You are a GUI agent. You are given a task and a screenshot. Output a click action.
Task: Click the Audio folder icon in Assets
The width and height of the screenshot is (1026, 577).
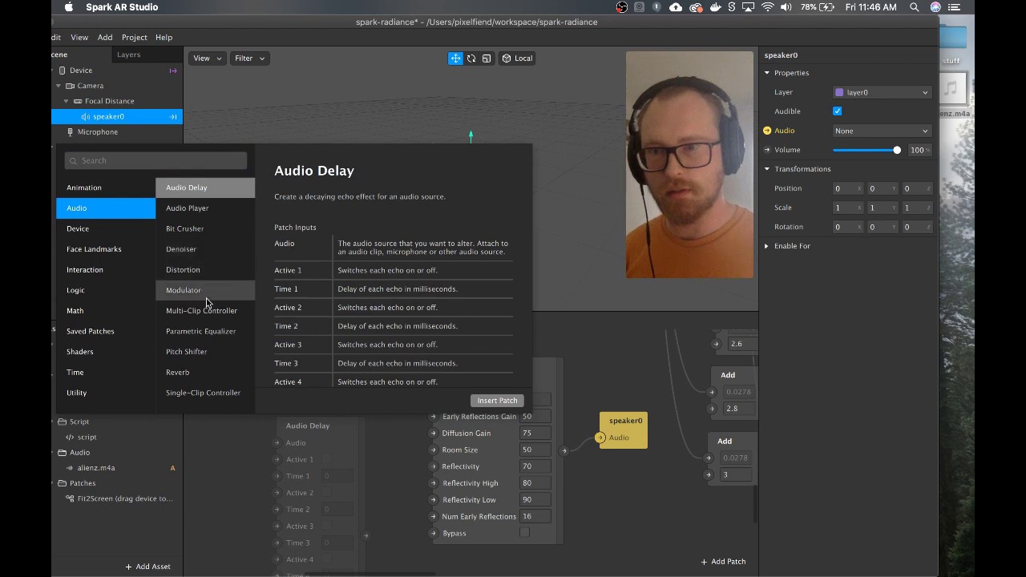62,453
